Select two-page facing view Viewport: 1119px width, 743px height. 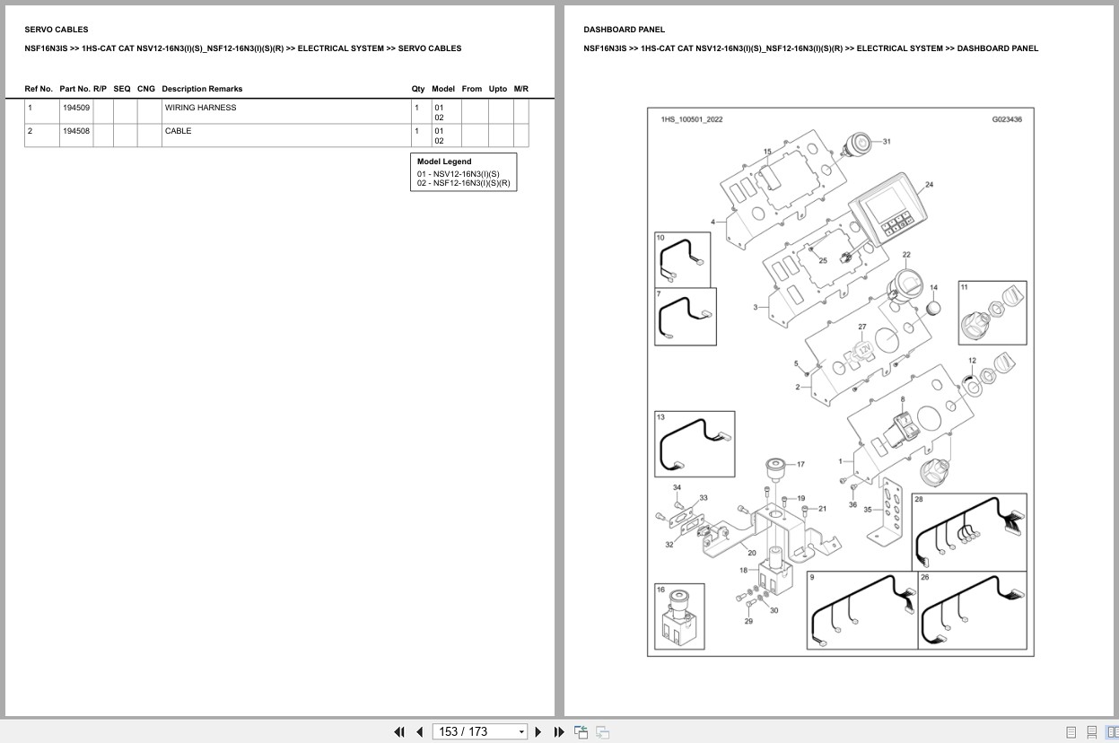point(1111,732)
